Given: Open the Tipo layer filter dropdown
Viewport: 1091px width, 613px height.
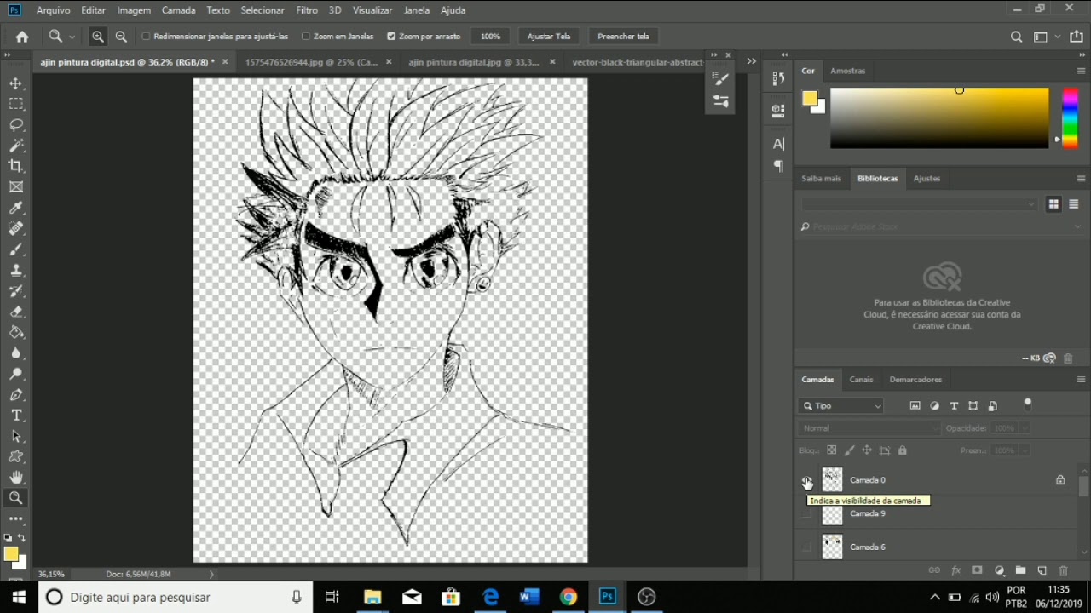Looking at the screenshot, I should pos(841,406).
